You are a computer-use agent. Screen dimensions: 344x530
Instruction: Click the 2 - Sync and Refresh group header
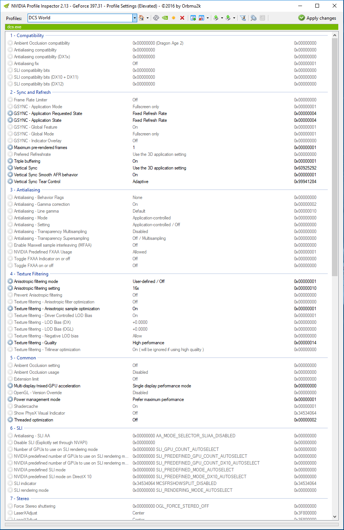coord(30,92)
